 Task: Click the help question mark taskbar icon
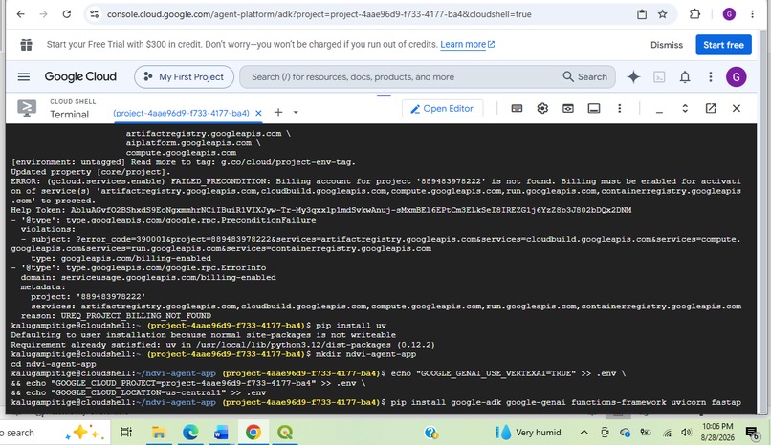click(431, 433)
